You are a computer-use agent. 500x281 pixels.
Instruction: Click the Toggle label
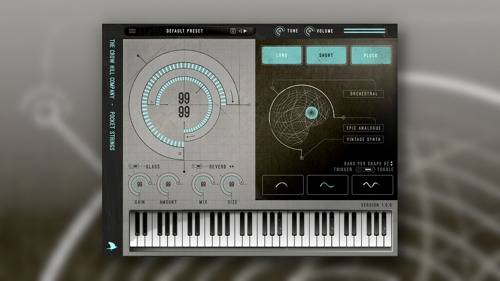[385, 169]
